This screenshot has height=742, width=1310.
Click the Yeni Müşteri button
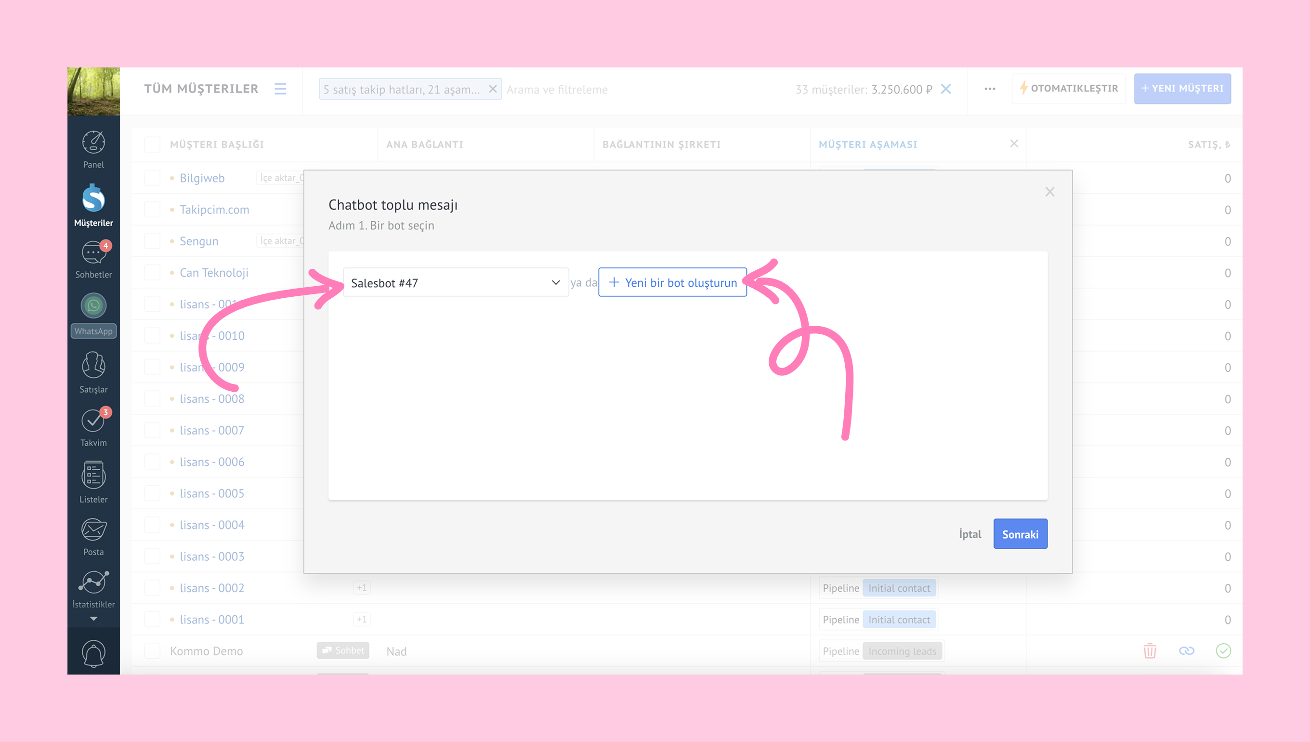[1182, 89]
